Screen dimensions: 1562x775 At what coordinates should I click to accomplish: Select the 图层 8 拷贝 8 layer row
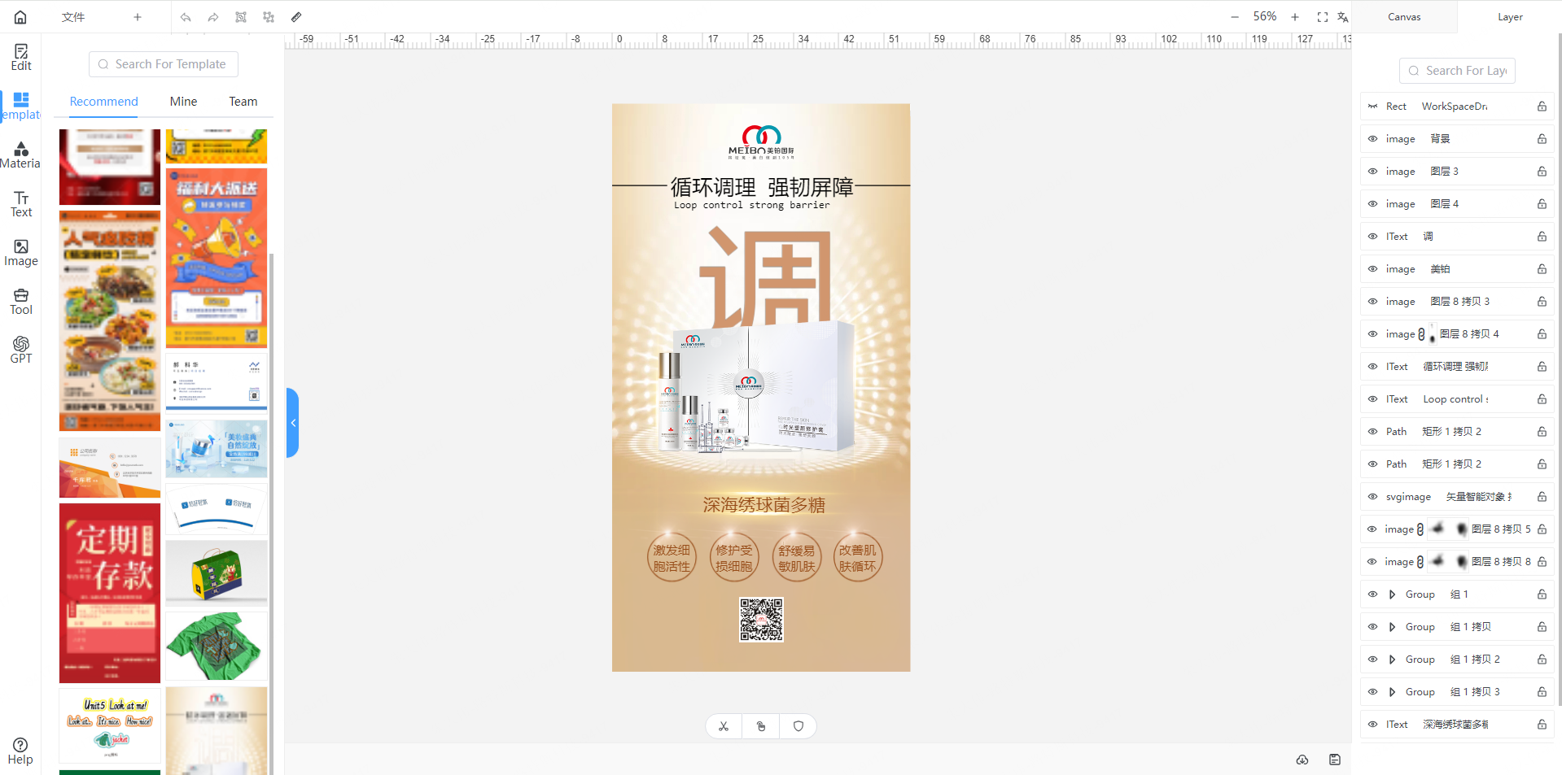coord(1457,562)
